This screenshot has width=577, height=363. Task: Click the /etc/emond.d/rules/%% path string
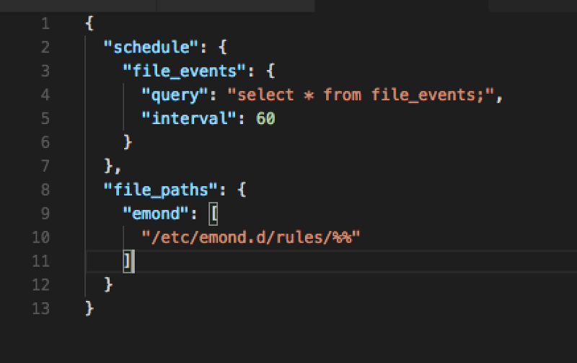251,237
